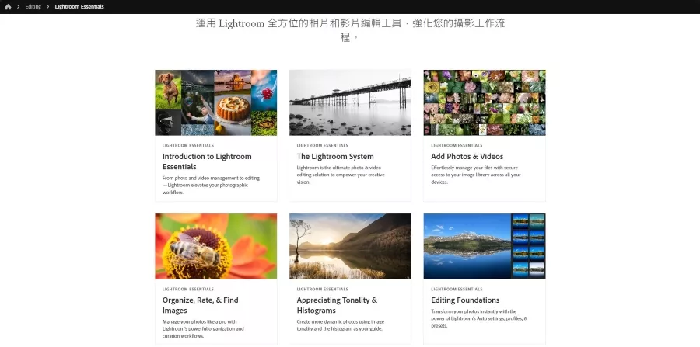Open Introduction to Lightroom Essentials title

[x=207, y=161]
